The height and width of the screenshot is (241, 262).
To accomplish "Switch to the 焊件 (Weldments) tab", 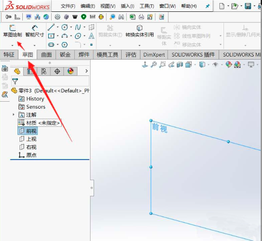I will point(84,55).
